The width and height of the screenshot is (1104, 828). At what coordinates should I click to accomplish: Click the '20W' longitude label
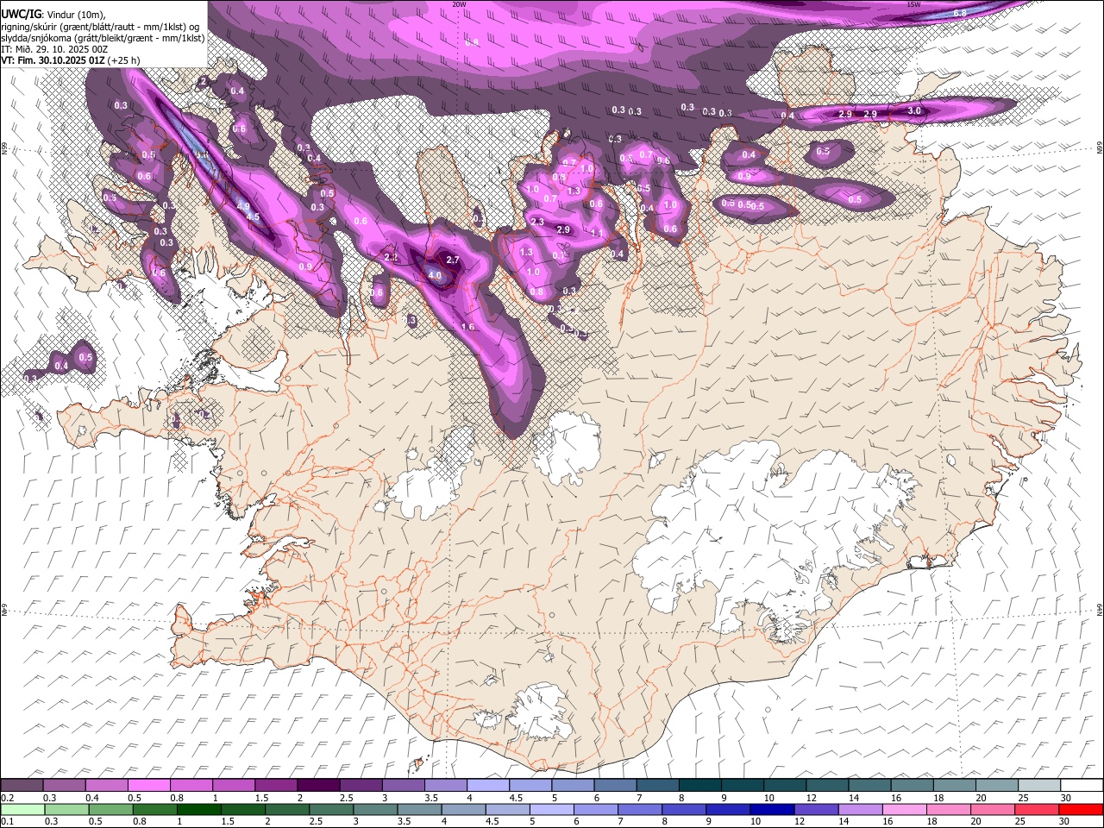pos(459,3)
